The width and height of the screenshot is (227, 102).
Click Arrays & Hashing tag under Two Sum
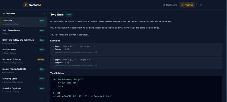(12, 24)
